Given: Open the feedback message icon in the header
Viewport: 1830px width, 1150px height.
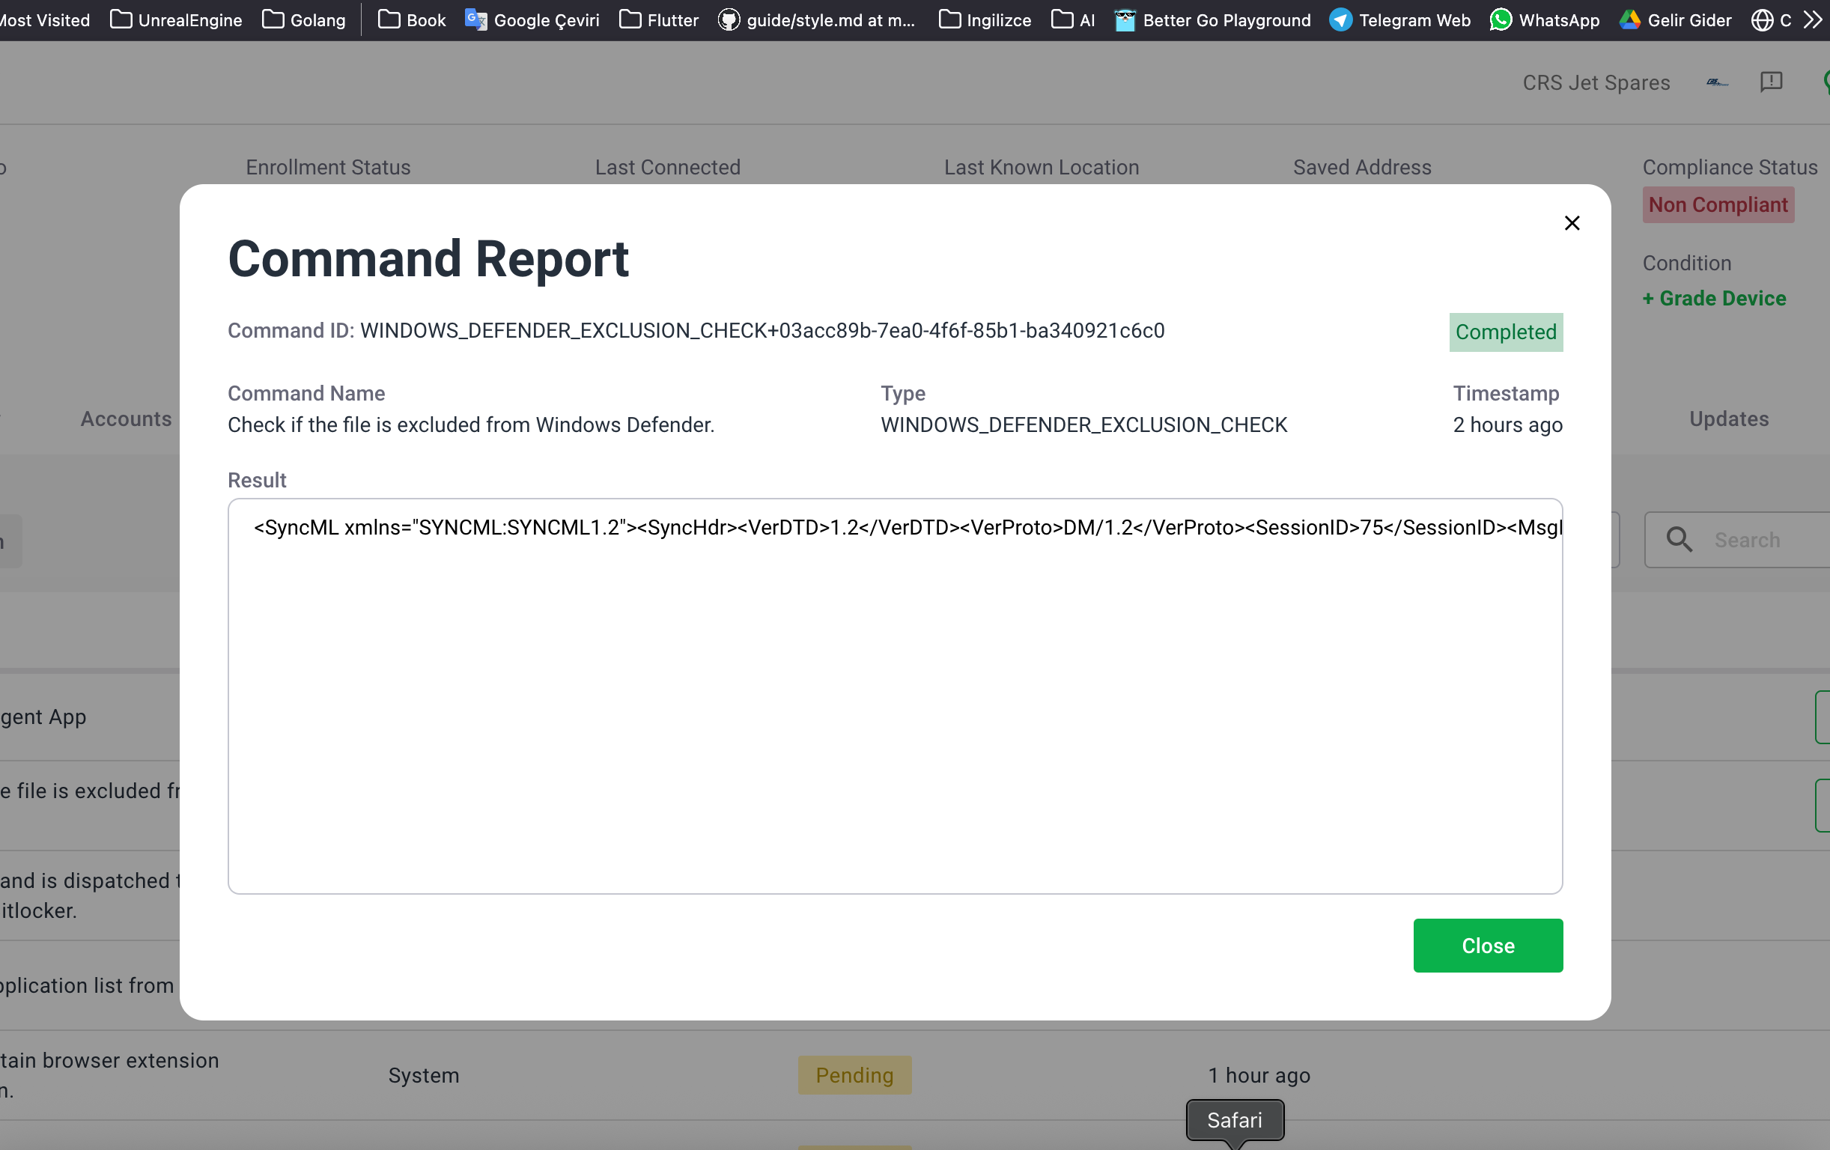Looking at the screenshot, I should pos(1771,82).
